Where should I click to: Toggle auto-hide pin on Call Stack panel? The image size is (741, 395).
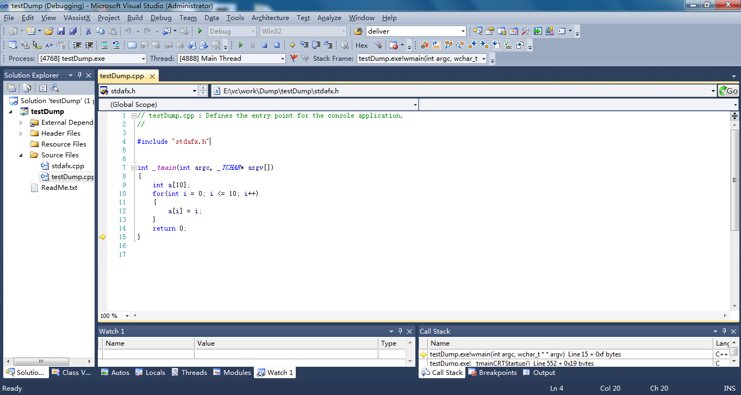click(x=725, y=331)
